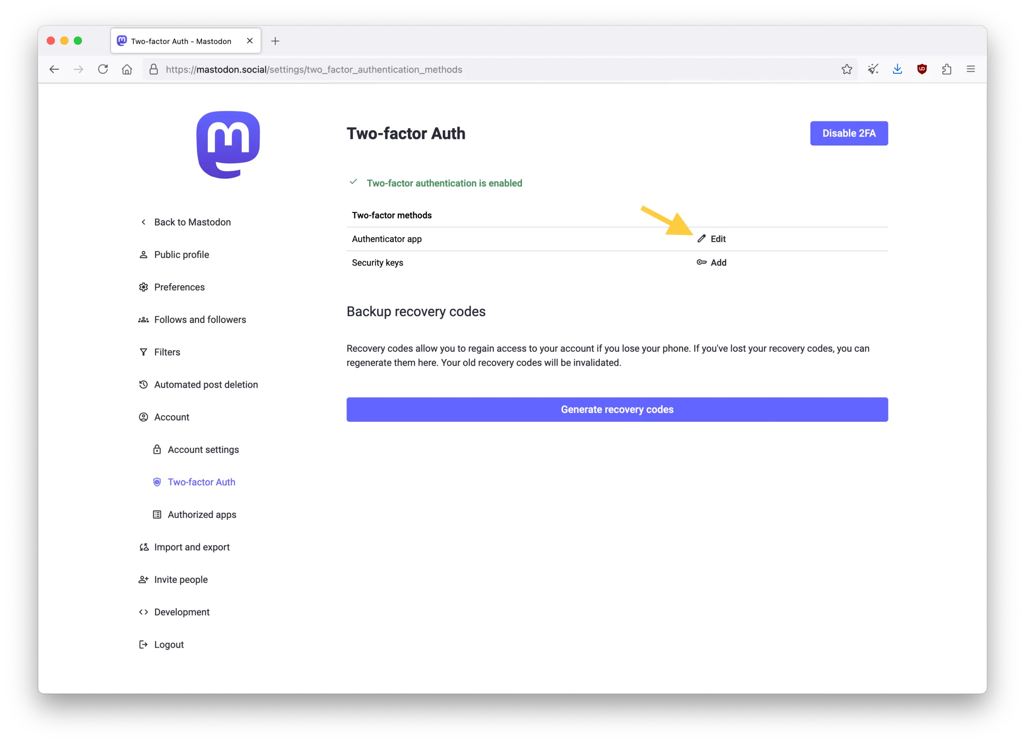Add a security key using the key icon
This screenshot has height=744, width=1025.
[701, 262]
